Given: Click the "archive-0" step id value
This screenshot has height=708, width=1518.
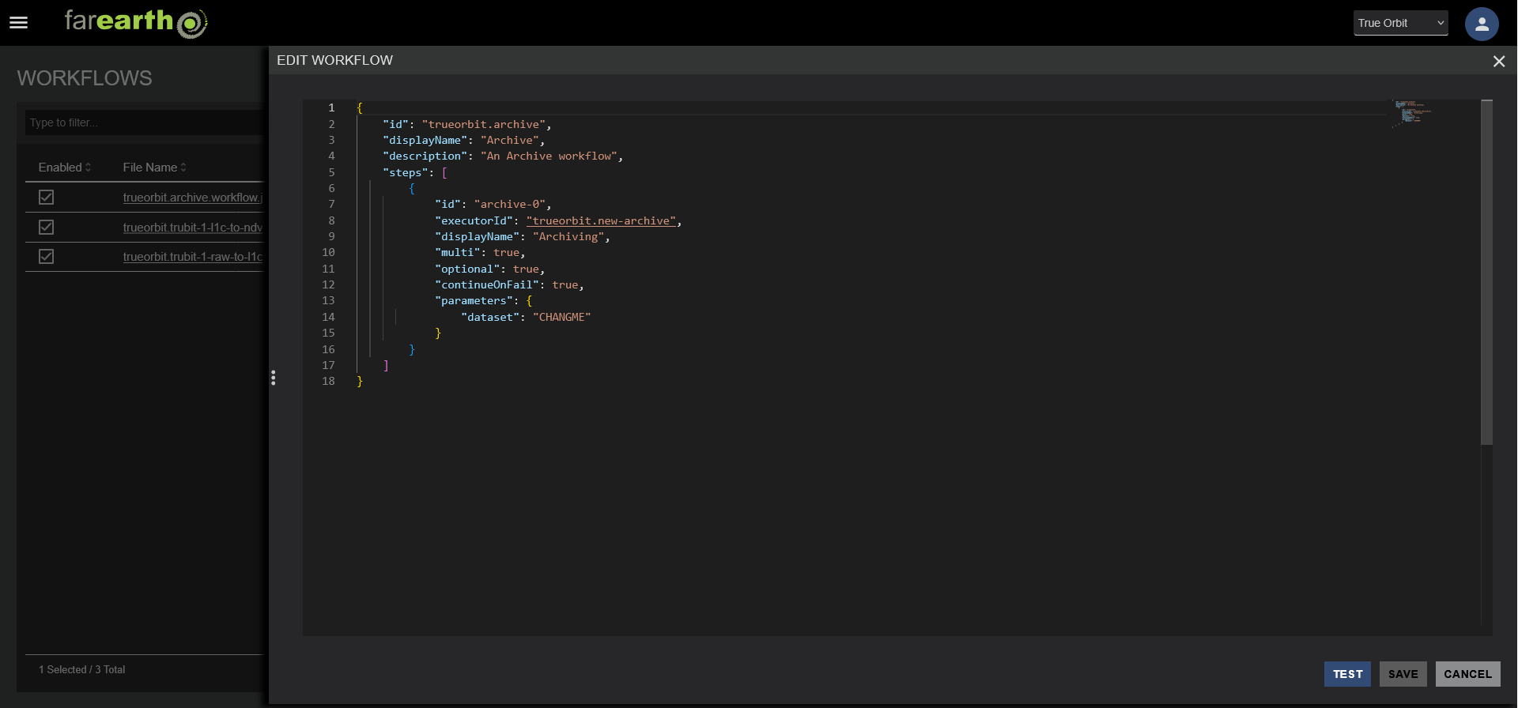Looking at the screenshot, I should [x=509, y=204].
